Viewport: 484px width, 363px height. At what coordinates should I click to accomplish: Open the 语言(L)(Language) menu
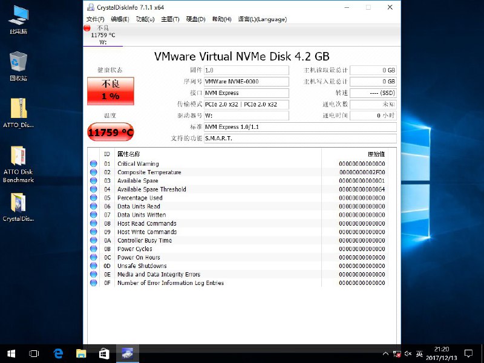pyautogui.click(x=263, y=19)
